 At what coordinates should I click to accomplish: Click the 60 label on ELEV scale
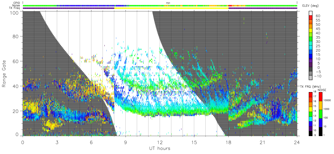(318, 16)
